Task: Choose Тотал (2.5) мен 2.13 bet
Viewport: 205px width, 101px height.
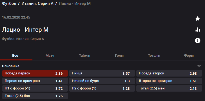Action: click(169, 88)
